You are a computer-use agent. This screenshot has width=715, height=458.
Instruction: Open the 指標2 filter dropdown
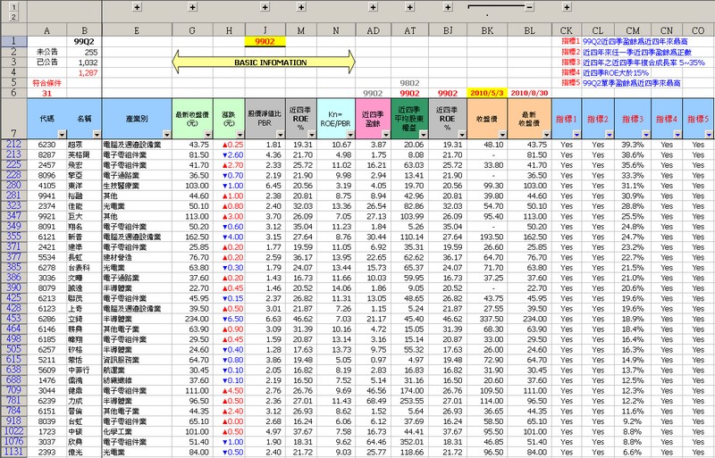610,135
